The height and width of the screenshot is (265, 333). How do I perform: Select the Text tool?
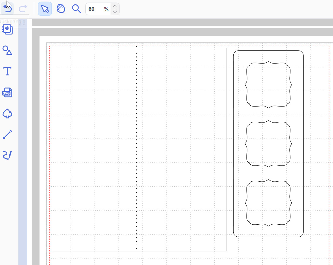coord(7,71)
